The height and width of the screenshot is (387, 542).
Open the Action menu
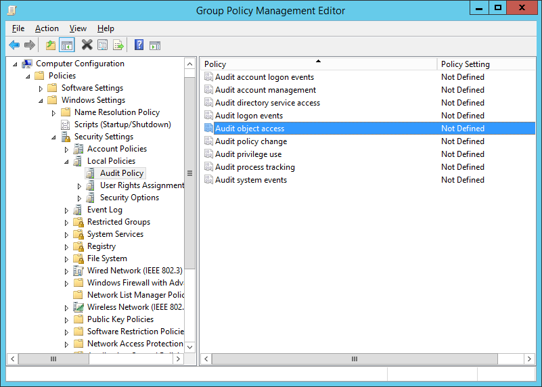pos(47,28)
